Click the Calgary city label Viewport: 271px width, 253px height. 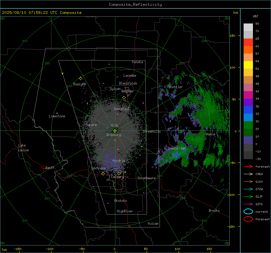117,177
